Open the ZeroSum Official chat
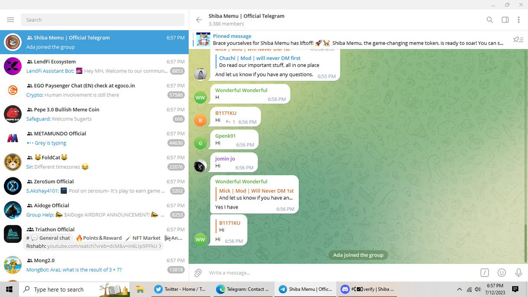This screenshot has width=528, height=297. point(94,186)
